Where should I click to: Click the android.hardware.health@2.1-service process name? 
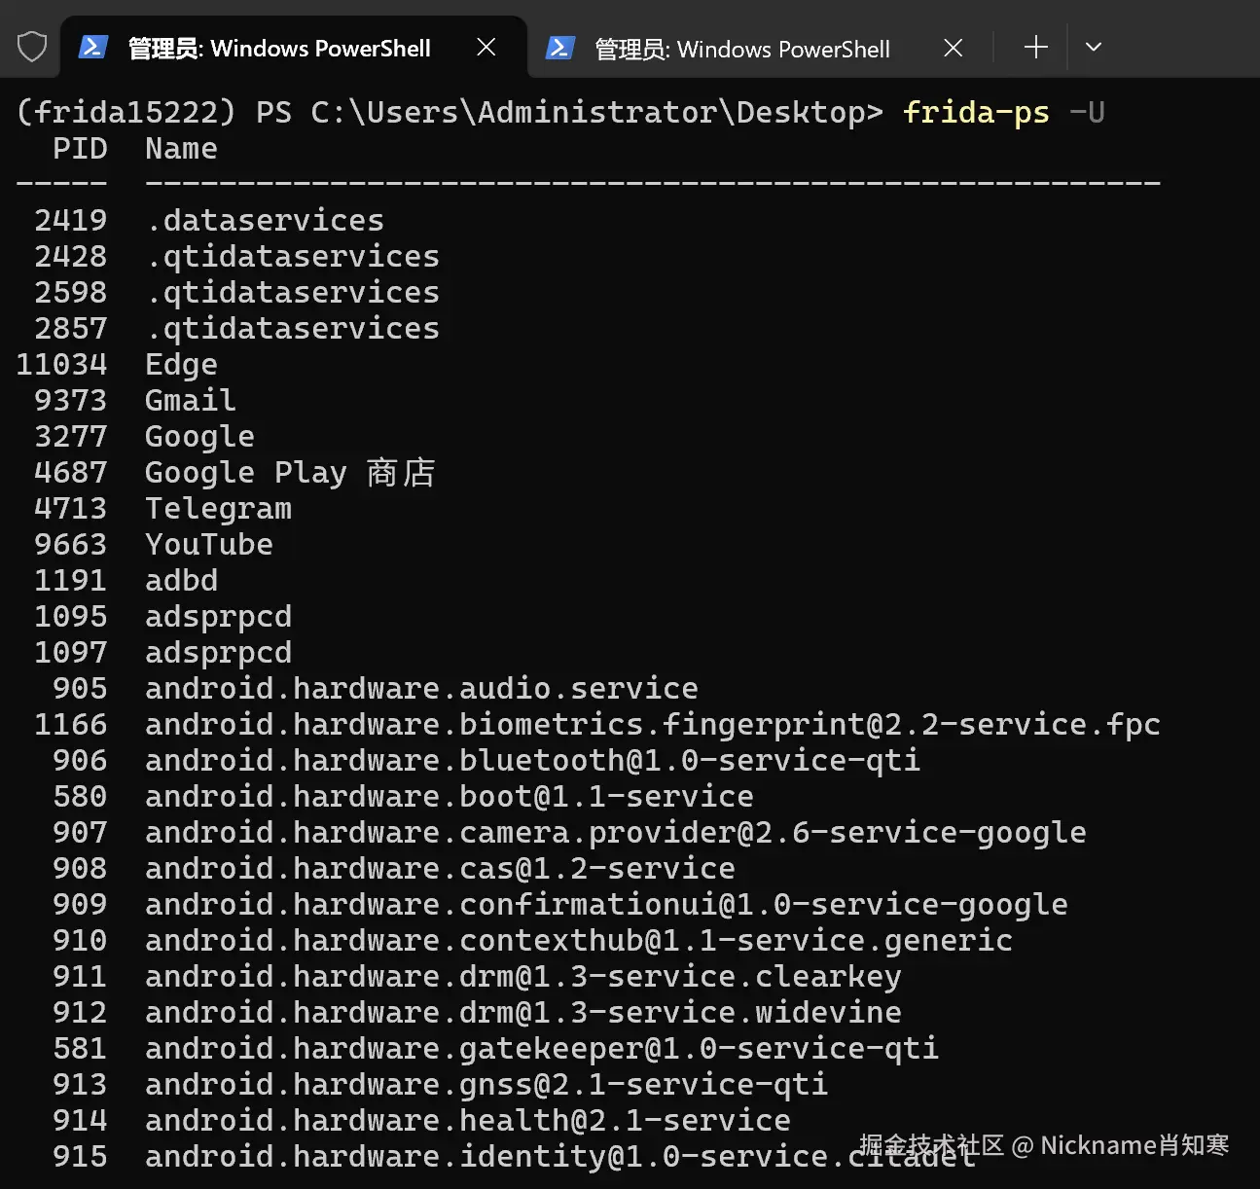click(468, 1121)
